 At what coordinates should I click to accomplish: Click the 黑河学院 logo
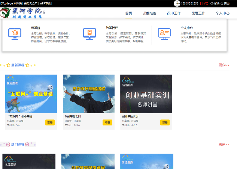(x=22, y=13)
